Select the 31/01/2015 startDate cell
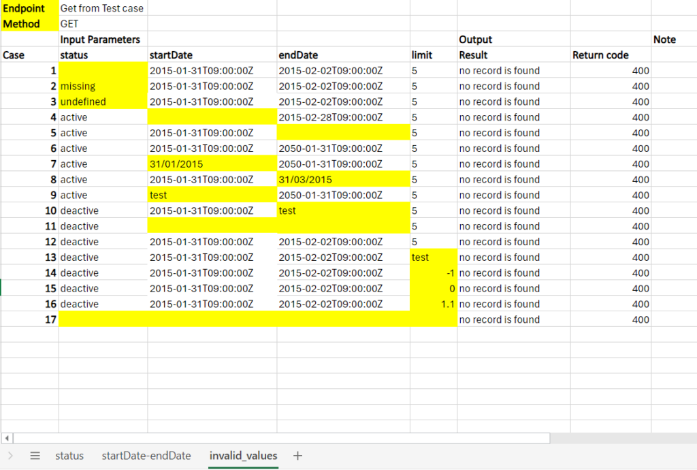697x470 pixels. [212, 164]
